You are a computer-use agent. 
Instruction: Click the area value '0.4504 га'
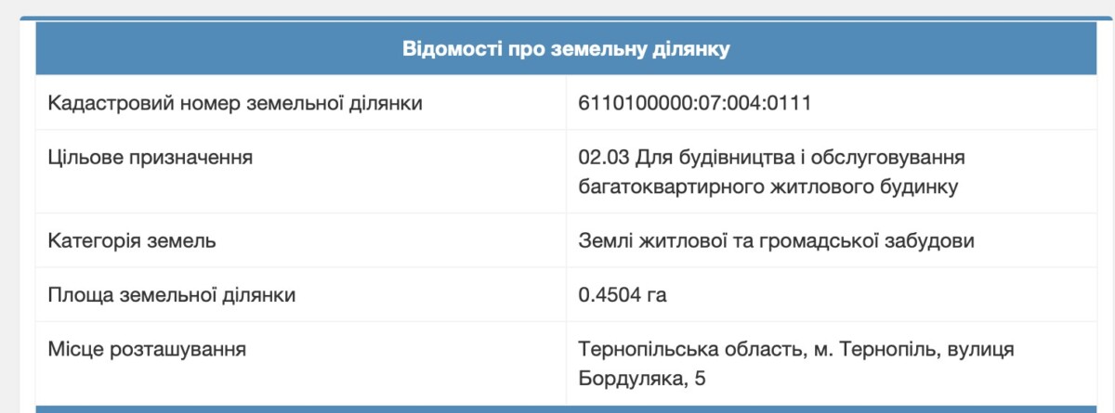pyautogui.click(x=623, y=295)
